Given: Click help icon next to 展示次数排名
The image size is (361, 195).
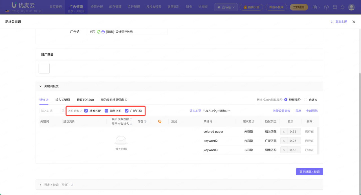Looking at the screenshot, I should click(131, 124).
